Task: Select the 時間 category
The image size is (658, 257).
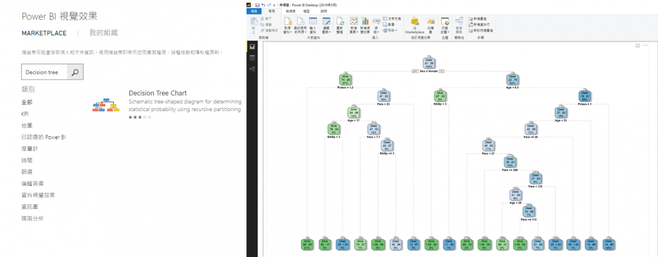Action: tap(27, 160)
